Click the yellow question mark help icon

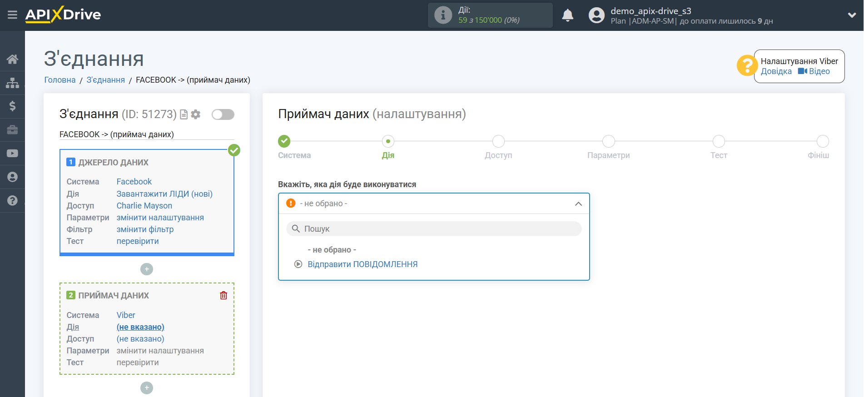click(746, 66)
